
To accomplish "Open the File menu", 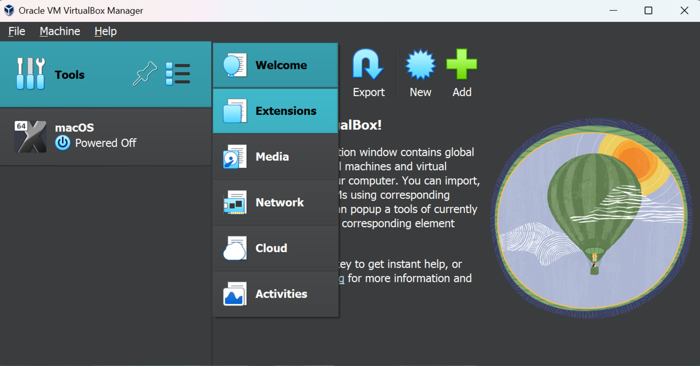I will pos(17,32).
